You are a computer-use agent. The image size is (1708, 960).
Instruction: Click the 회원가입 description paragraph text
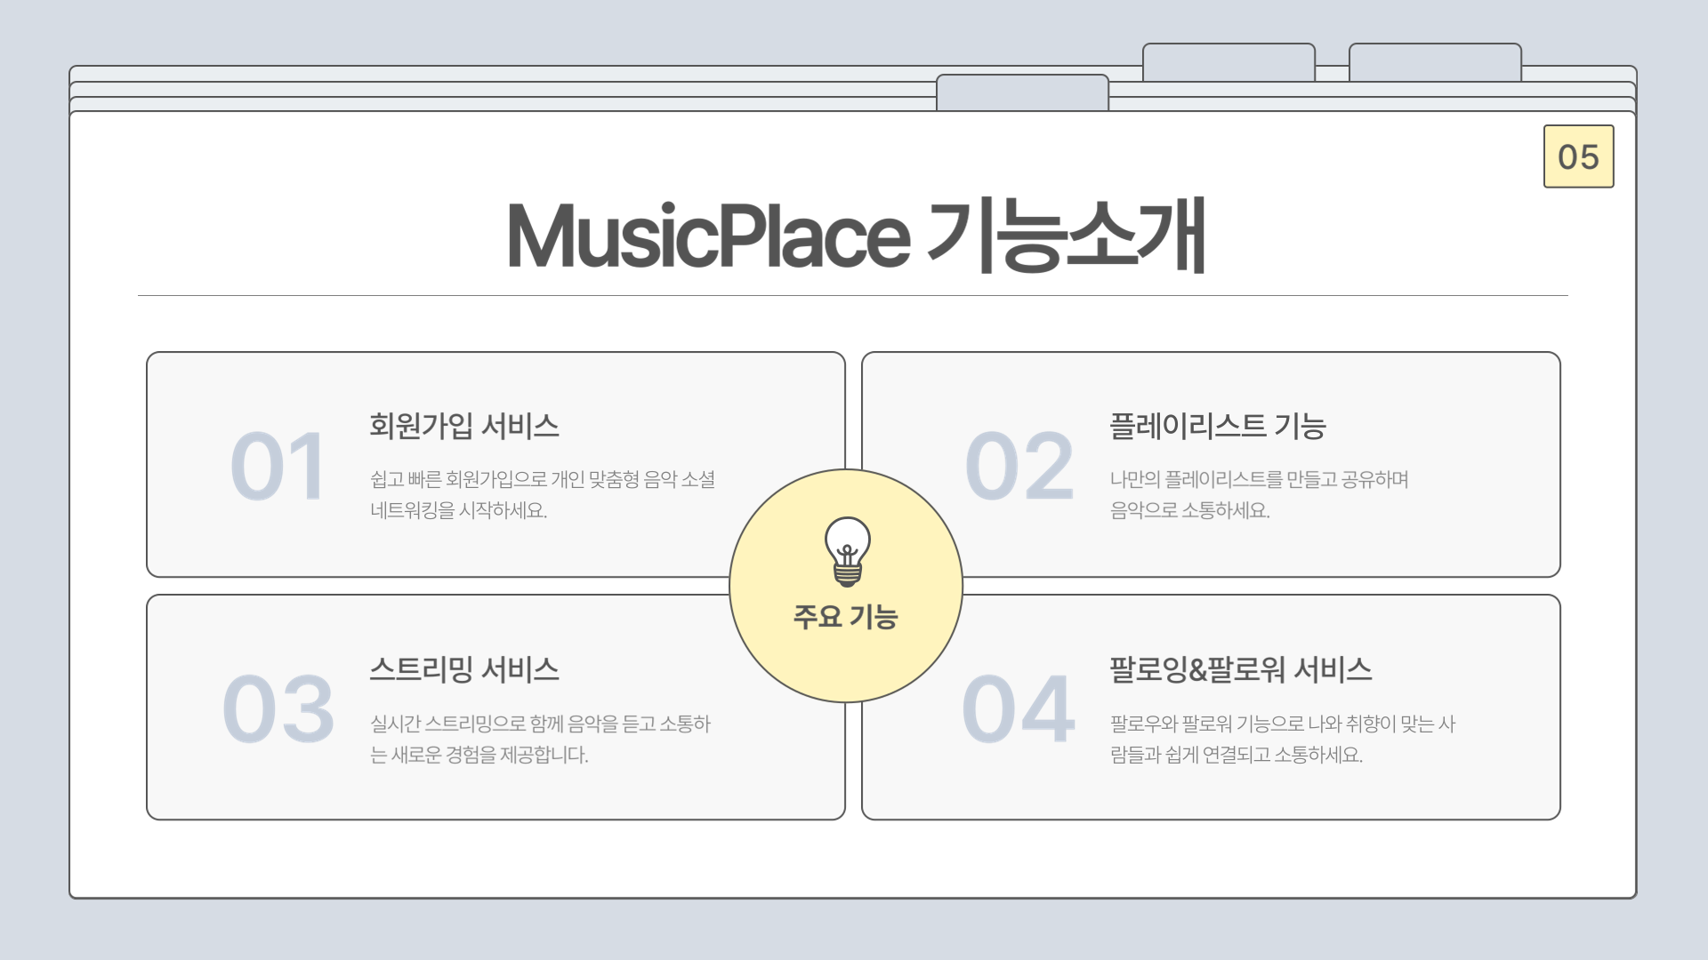[543, 494]
